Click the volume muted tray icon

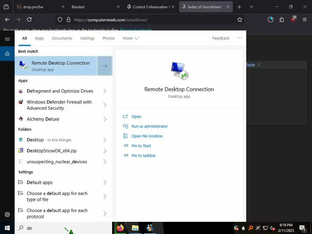273,228
